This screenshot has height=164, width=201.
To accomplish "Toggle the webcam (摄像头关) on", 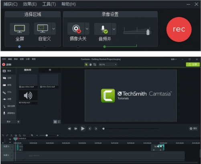I will (76, 28).
